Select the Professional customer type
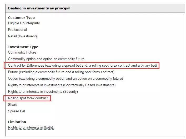The image size is (186, 139). [17, 30]
